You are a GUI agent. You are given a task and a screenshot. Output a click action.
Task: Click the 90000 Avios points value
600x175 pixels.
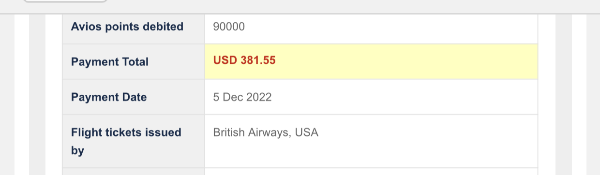pyautogui.click(x=229, y=27)
